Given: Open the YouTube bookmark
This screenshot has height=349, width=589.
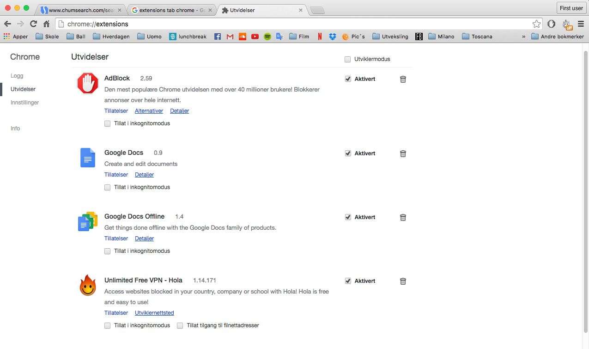Looking at the screenshot, I should (255, 37).
